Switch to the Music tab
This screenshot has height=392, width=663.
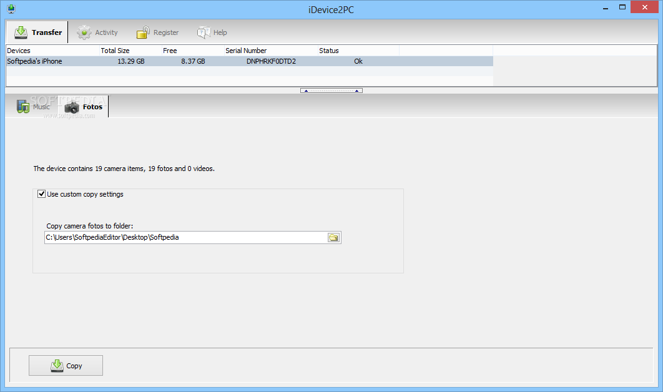pos(33,107)
